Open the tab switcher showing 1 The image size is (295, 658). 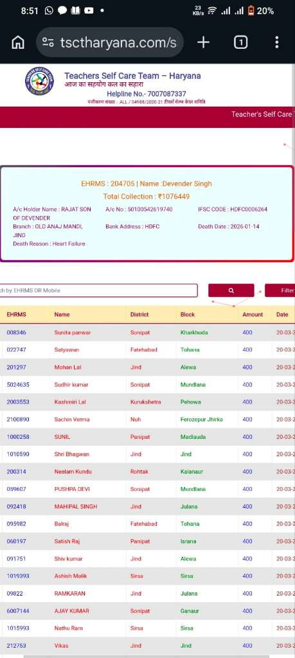point(240,42)
